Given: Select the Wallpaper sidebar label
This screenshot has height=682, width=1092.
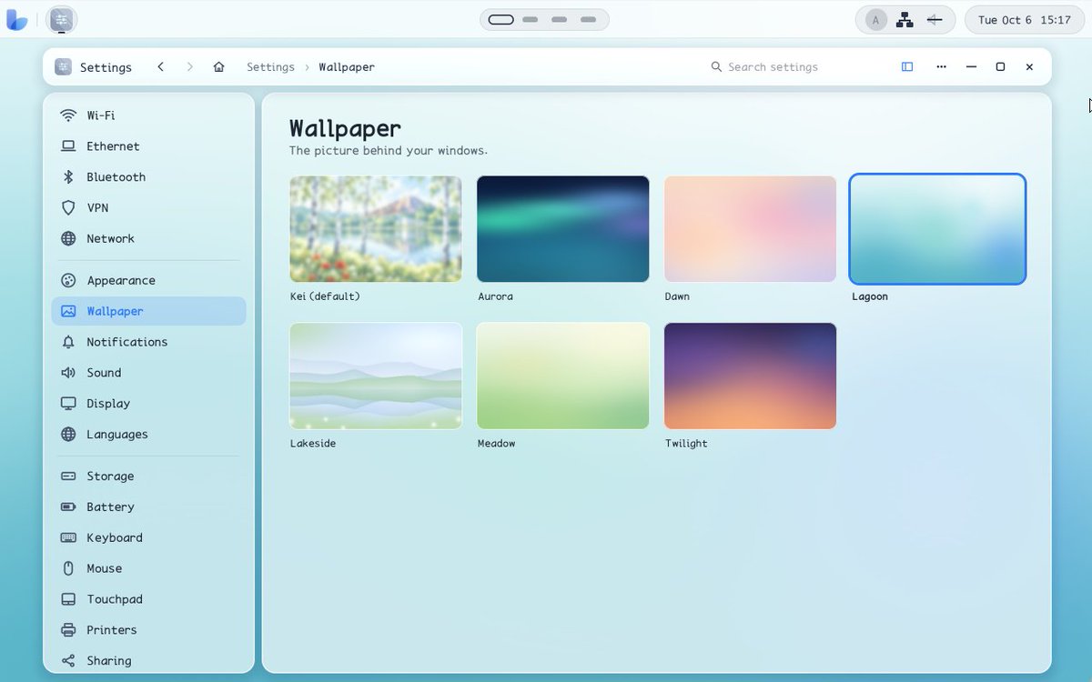Looking at the screenshot, I should (115, 311).
